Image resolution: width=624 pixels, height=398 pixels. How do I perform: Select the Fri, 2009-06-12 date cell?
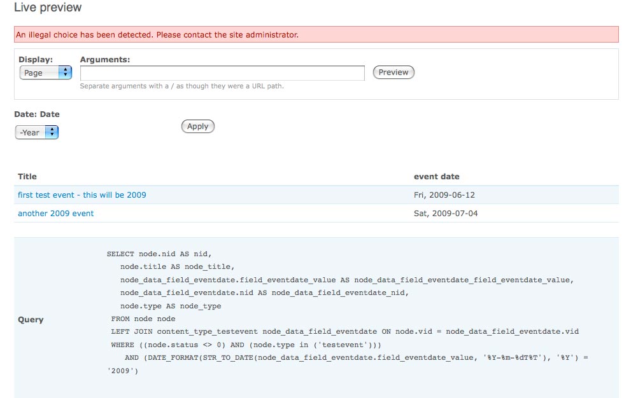coord(446,195)
